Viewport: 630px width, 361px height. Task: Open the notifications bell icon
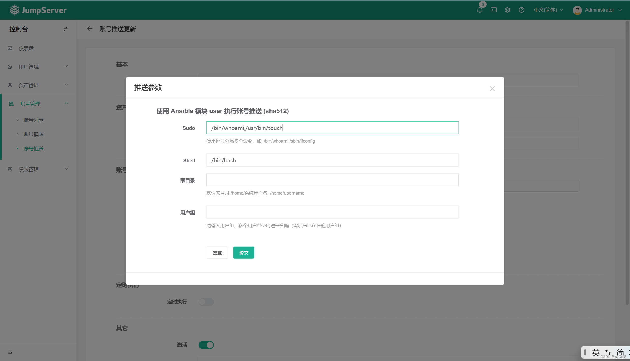coord(479,10)
